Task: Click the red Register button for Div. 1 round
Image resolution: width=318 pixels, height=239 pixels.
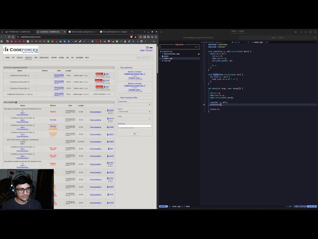Action: [99, 74]
